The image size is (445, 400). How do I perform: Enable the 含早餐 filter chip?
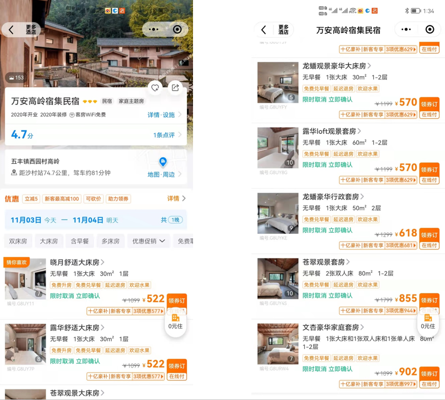coord(80,241)
